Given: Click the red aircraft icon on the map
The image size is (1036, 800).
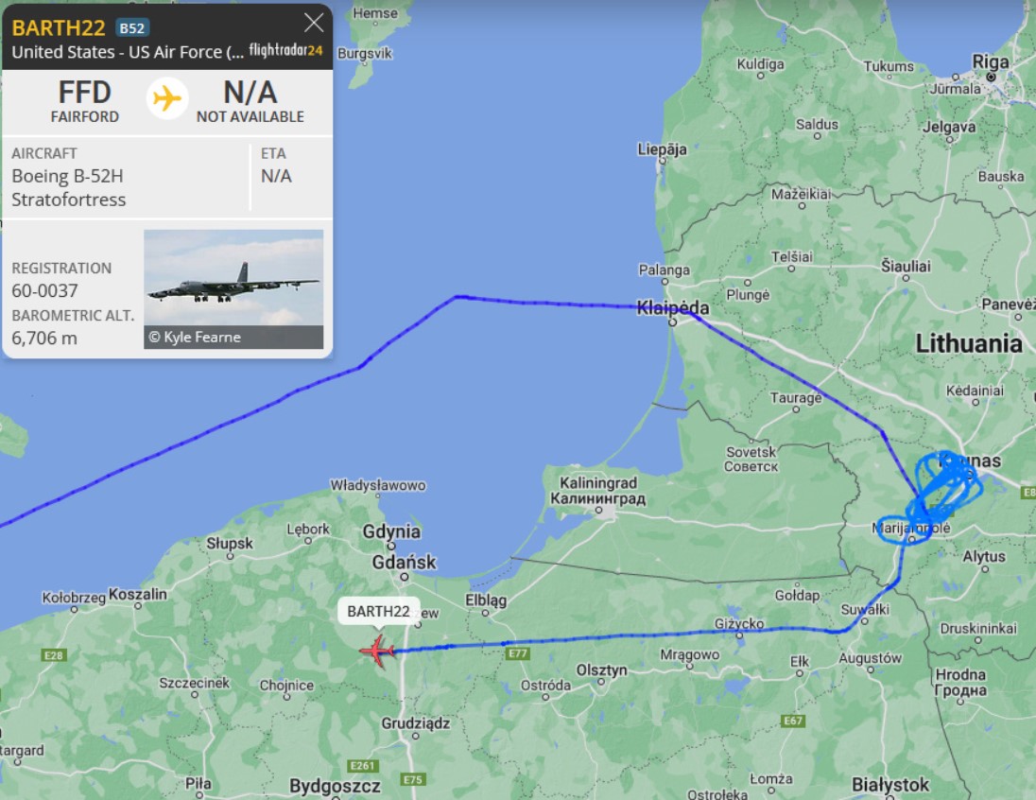Looking at the screenshot, I should click(377, 652).
